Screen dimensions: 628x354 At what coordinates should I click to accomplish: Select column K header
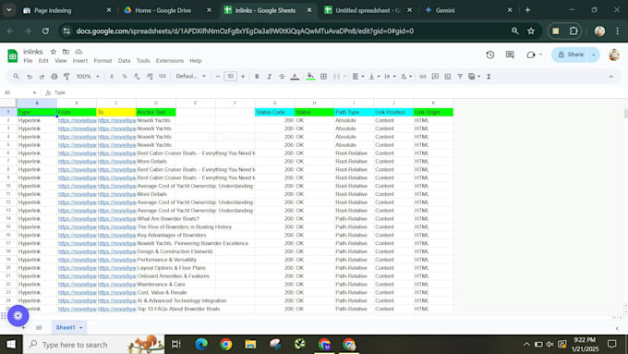pyautogui.click(x=433, y=103)
